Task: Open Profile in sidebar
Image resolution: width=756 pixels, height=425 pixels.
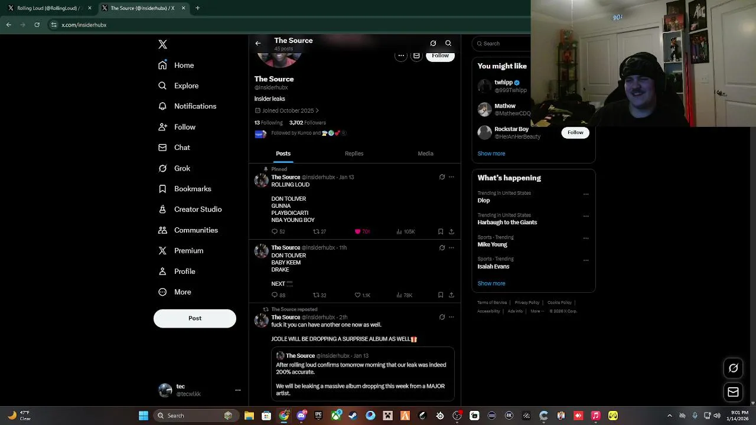Action: tap(177, 272)
